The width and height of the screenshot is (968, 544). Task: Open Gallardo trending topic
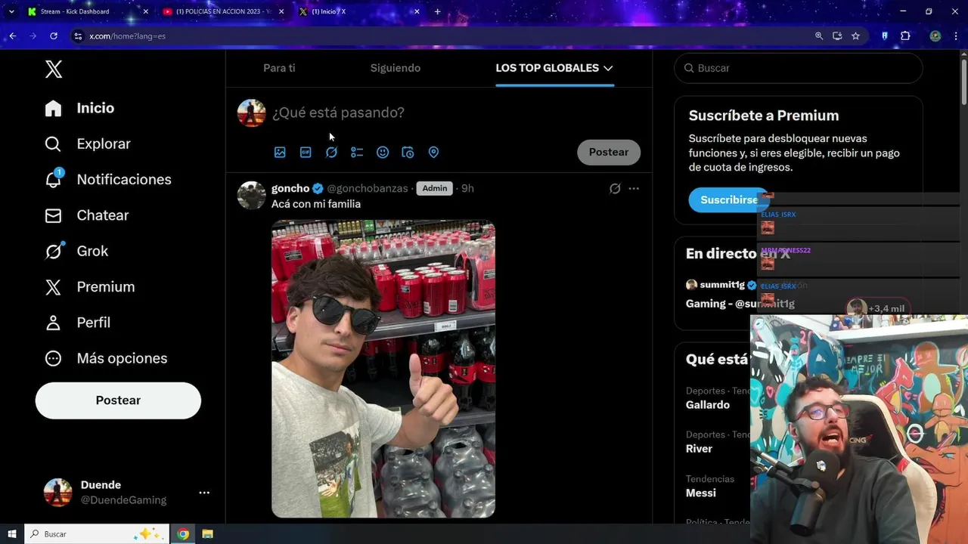coord(708,405)
